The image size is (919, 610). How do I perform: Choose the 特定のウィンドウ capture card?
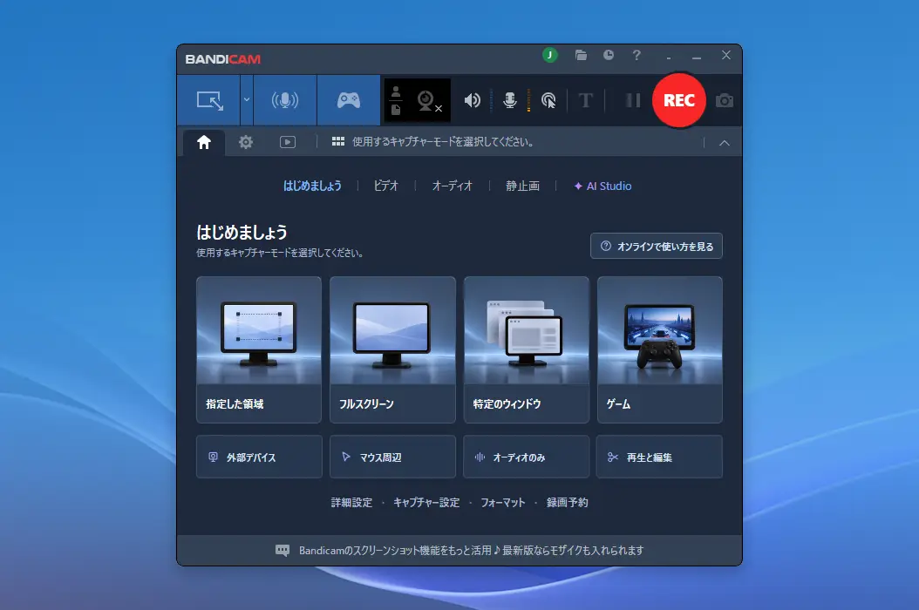pyautogui.click(x=527, y=349)
